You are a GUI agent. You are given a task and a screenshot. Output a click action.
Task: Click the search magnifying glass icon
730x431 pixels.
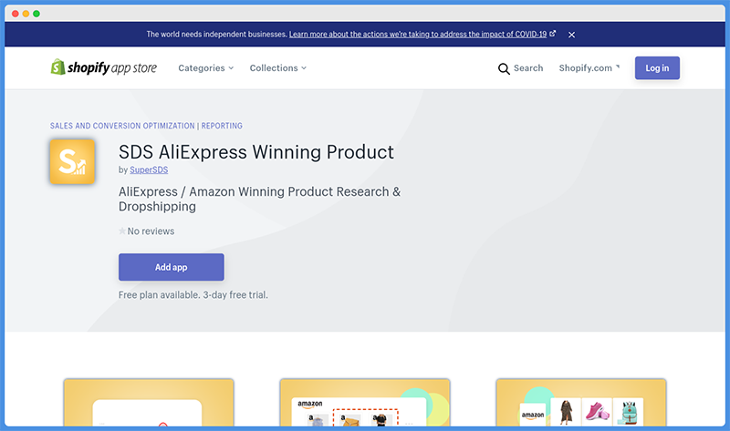(504, 69)
